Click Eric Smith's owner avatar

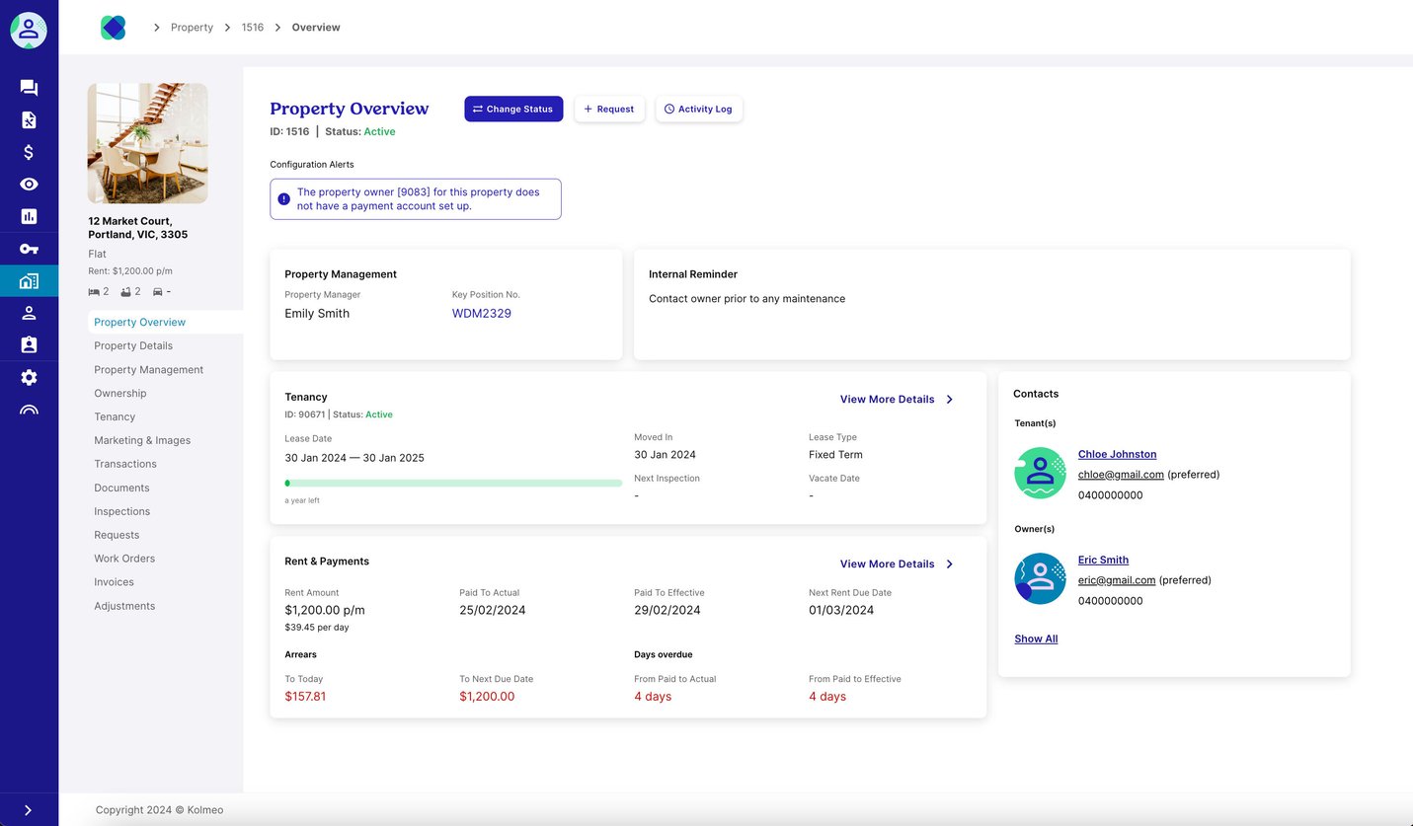click(1040, 578)
